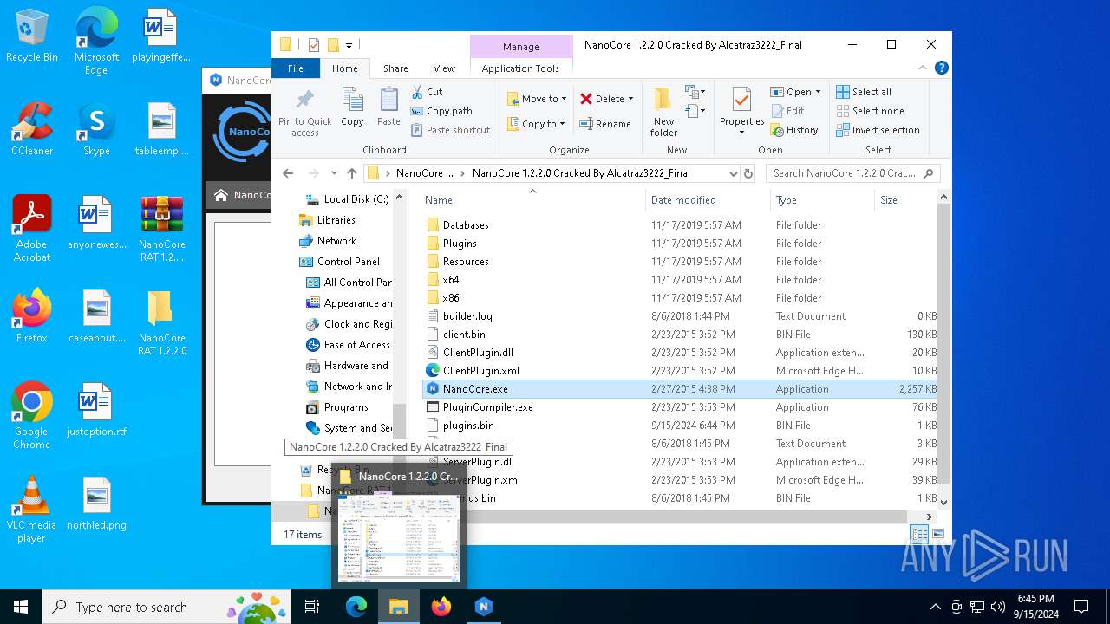
Task: Open the NanoCore taskbar app icon
Action: coord(484,607)
